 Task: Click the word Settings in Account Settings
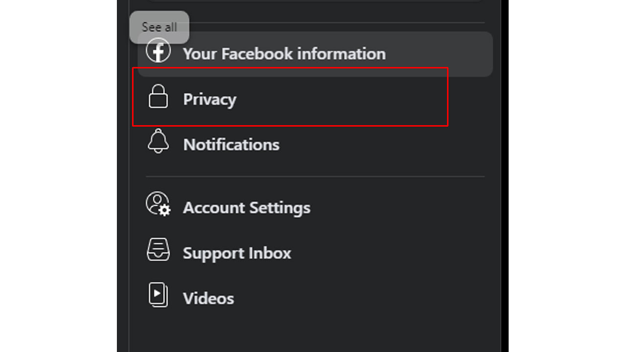(279, 208)
